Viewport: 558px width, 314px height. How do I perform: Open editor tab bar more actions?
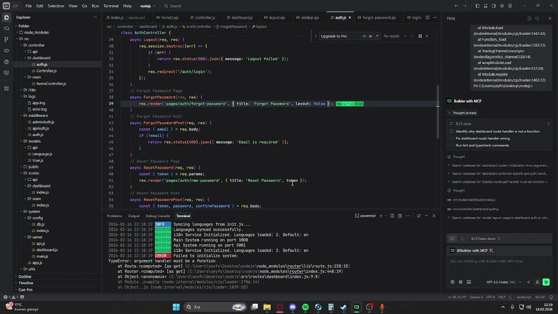(436, 17)
